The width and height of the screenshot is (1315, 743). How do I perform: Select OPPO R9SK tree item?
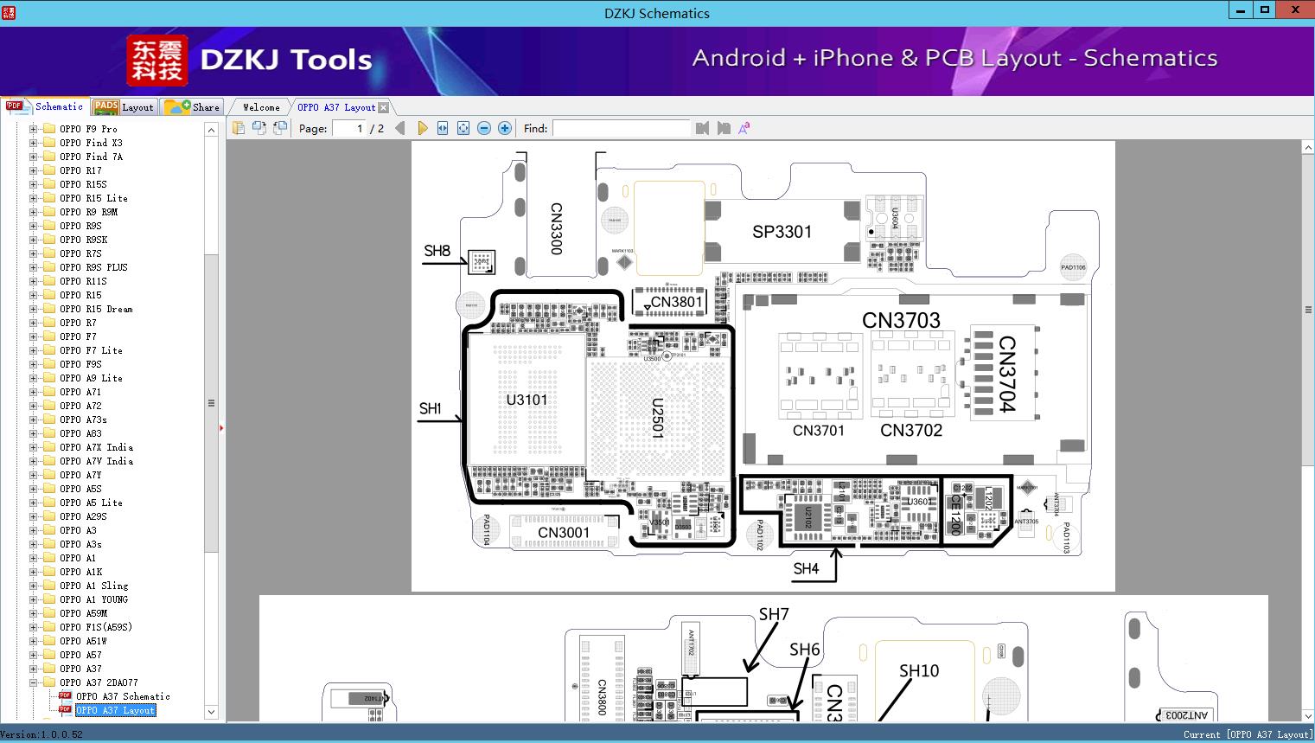(x=84, y=240)
